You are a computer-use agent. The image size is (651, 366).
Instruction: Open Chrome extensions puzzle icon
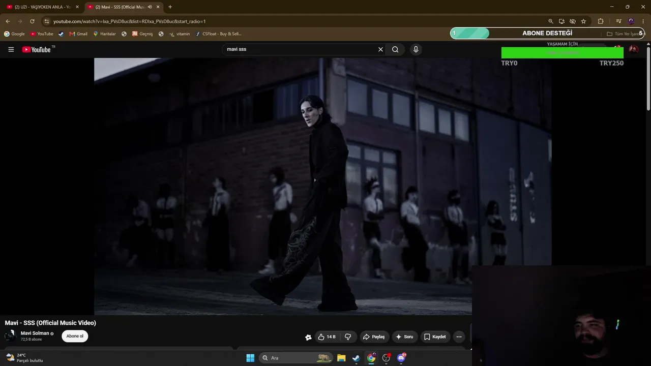click(601, 21)
